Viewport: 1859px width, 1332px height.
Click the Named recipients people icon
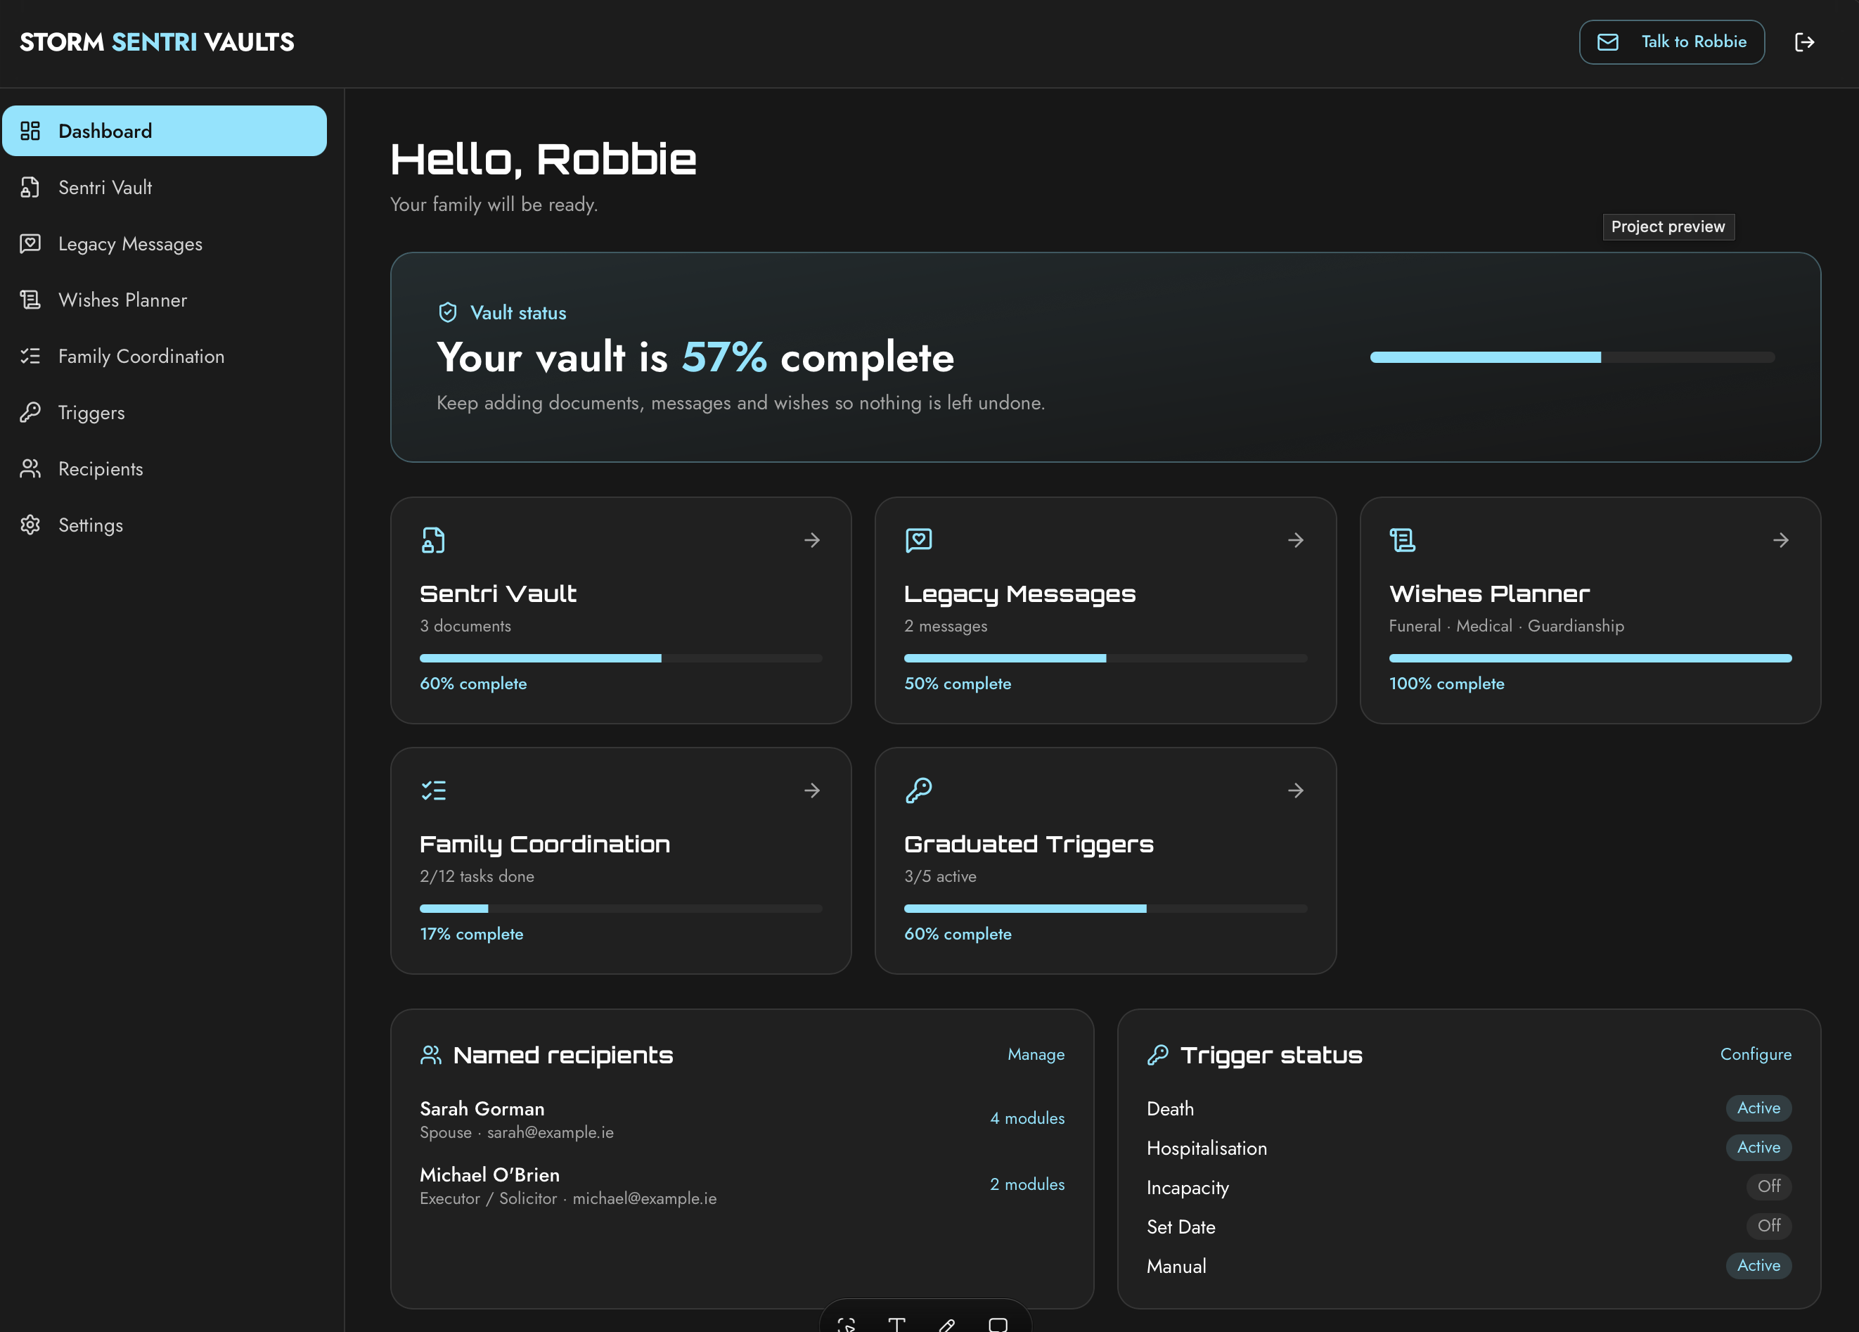(430, 1055)
